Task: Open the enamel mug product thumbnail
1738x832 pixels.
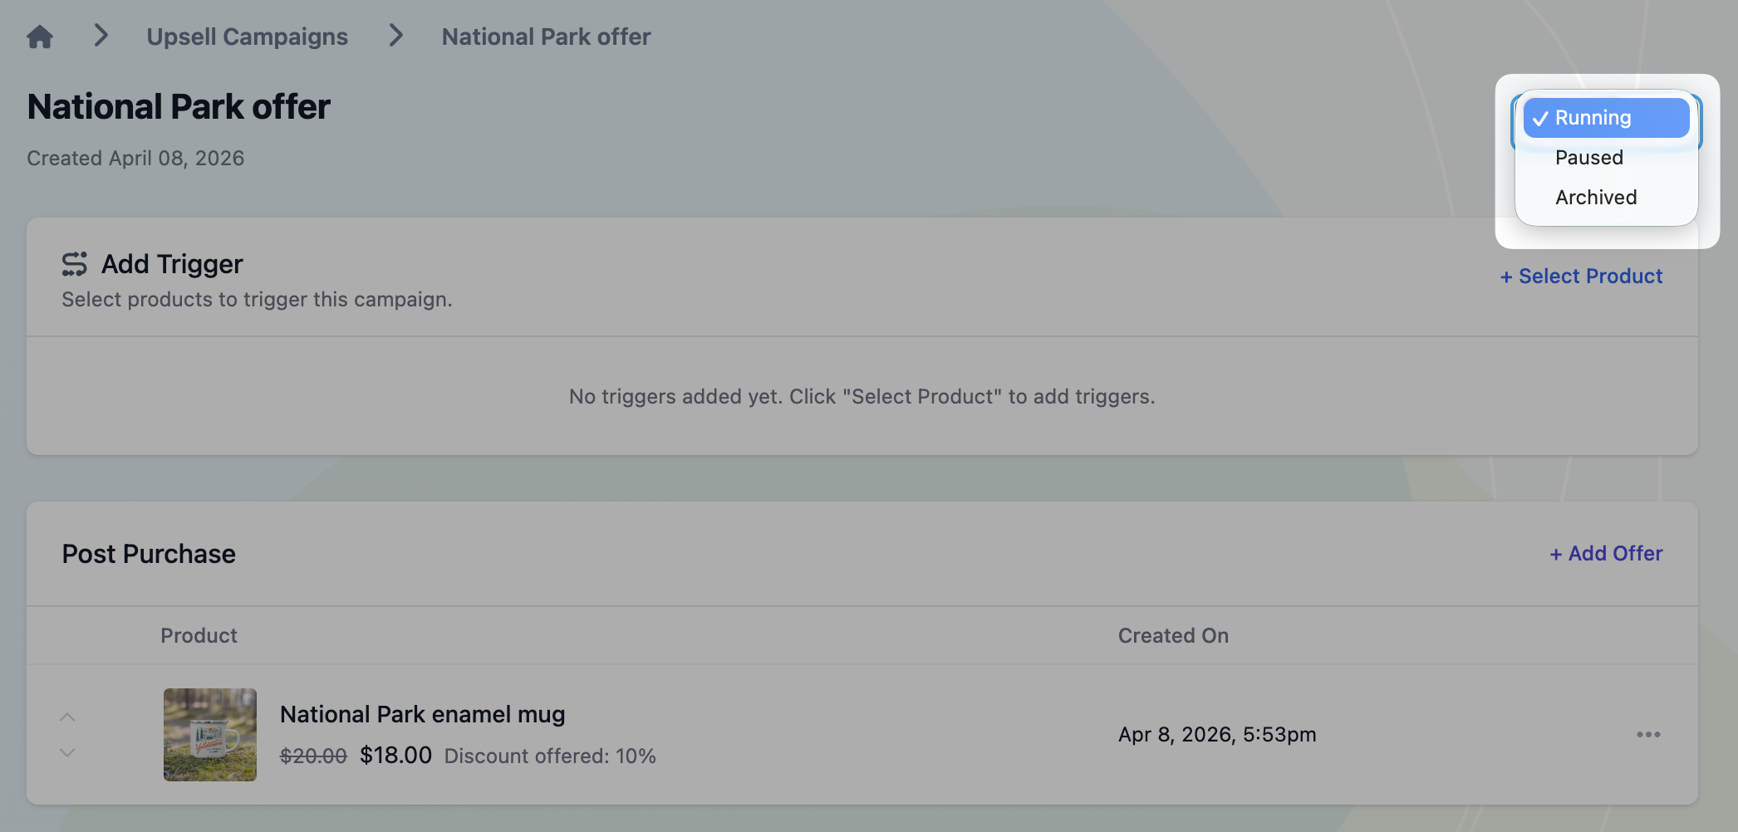Action: 209,735
